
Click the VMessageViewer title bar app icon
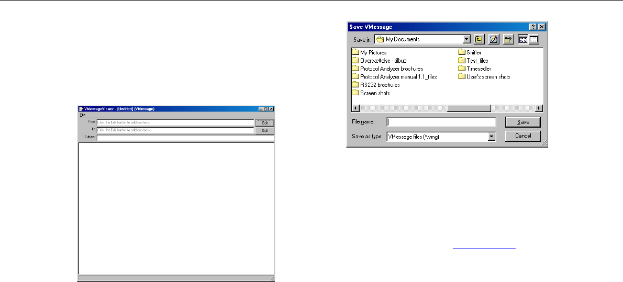pyautogui.click(x=81, y=109)
